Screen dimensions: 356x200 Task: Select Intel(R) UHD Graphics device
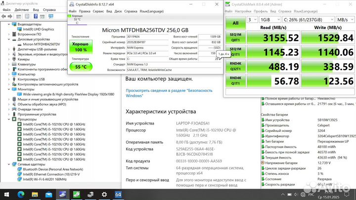coord(39,29)
